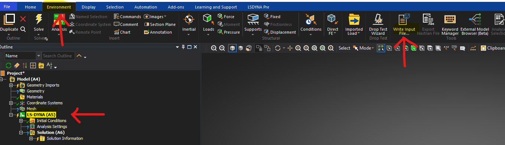
Task: Select Solution (A6) in the tree
Action: point(50,132)
